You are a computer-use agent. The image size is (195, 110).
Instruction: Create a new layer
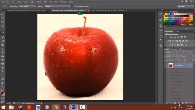click(186, 103)
